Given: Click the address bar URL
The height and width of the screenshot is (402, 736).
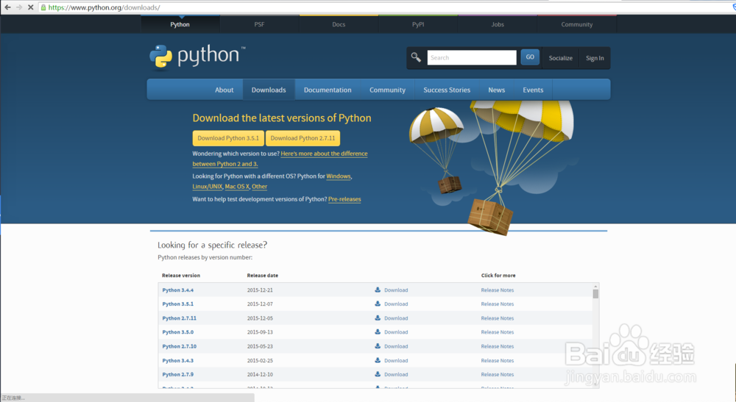Looking at the screenshot, I should [x=105, y=7].
